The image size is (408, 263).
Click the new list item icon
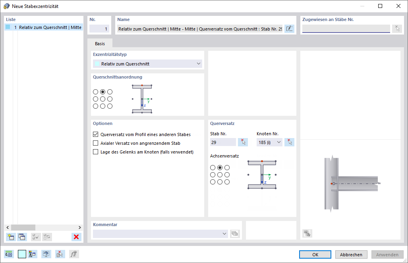click(11, 237)
